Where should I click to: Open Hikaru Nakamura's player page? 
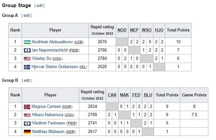coord(48,115)
